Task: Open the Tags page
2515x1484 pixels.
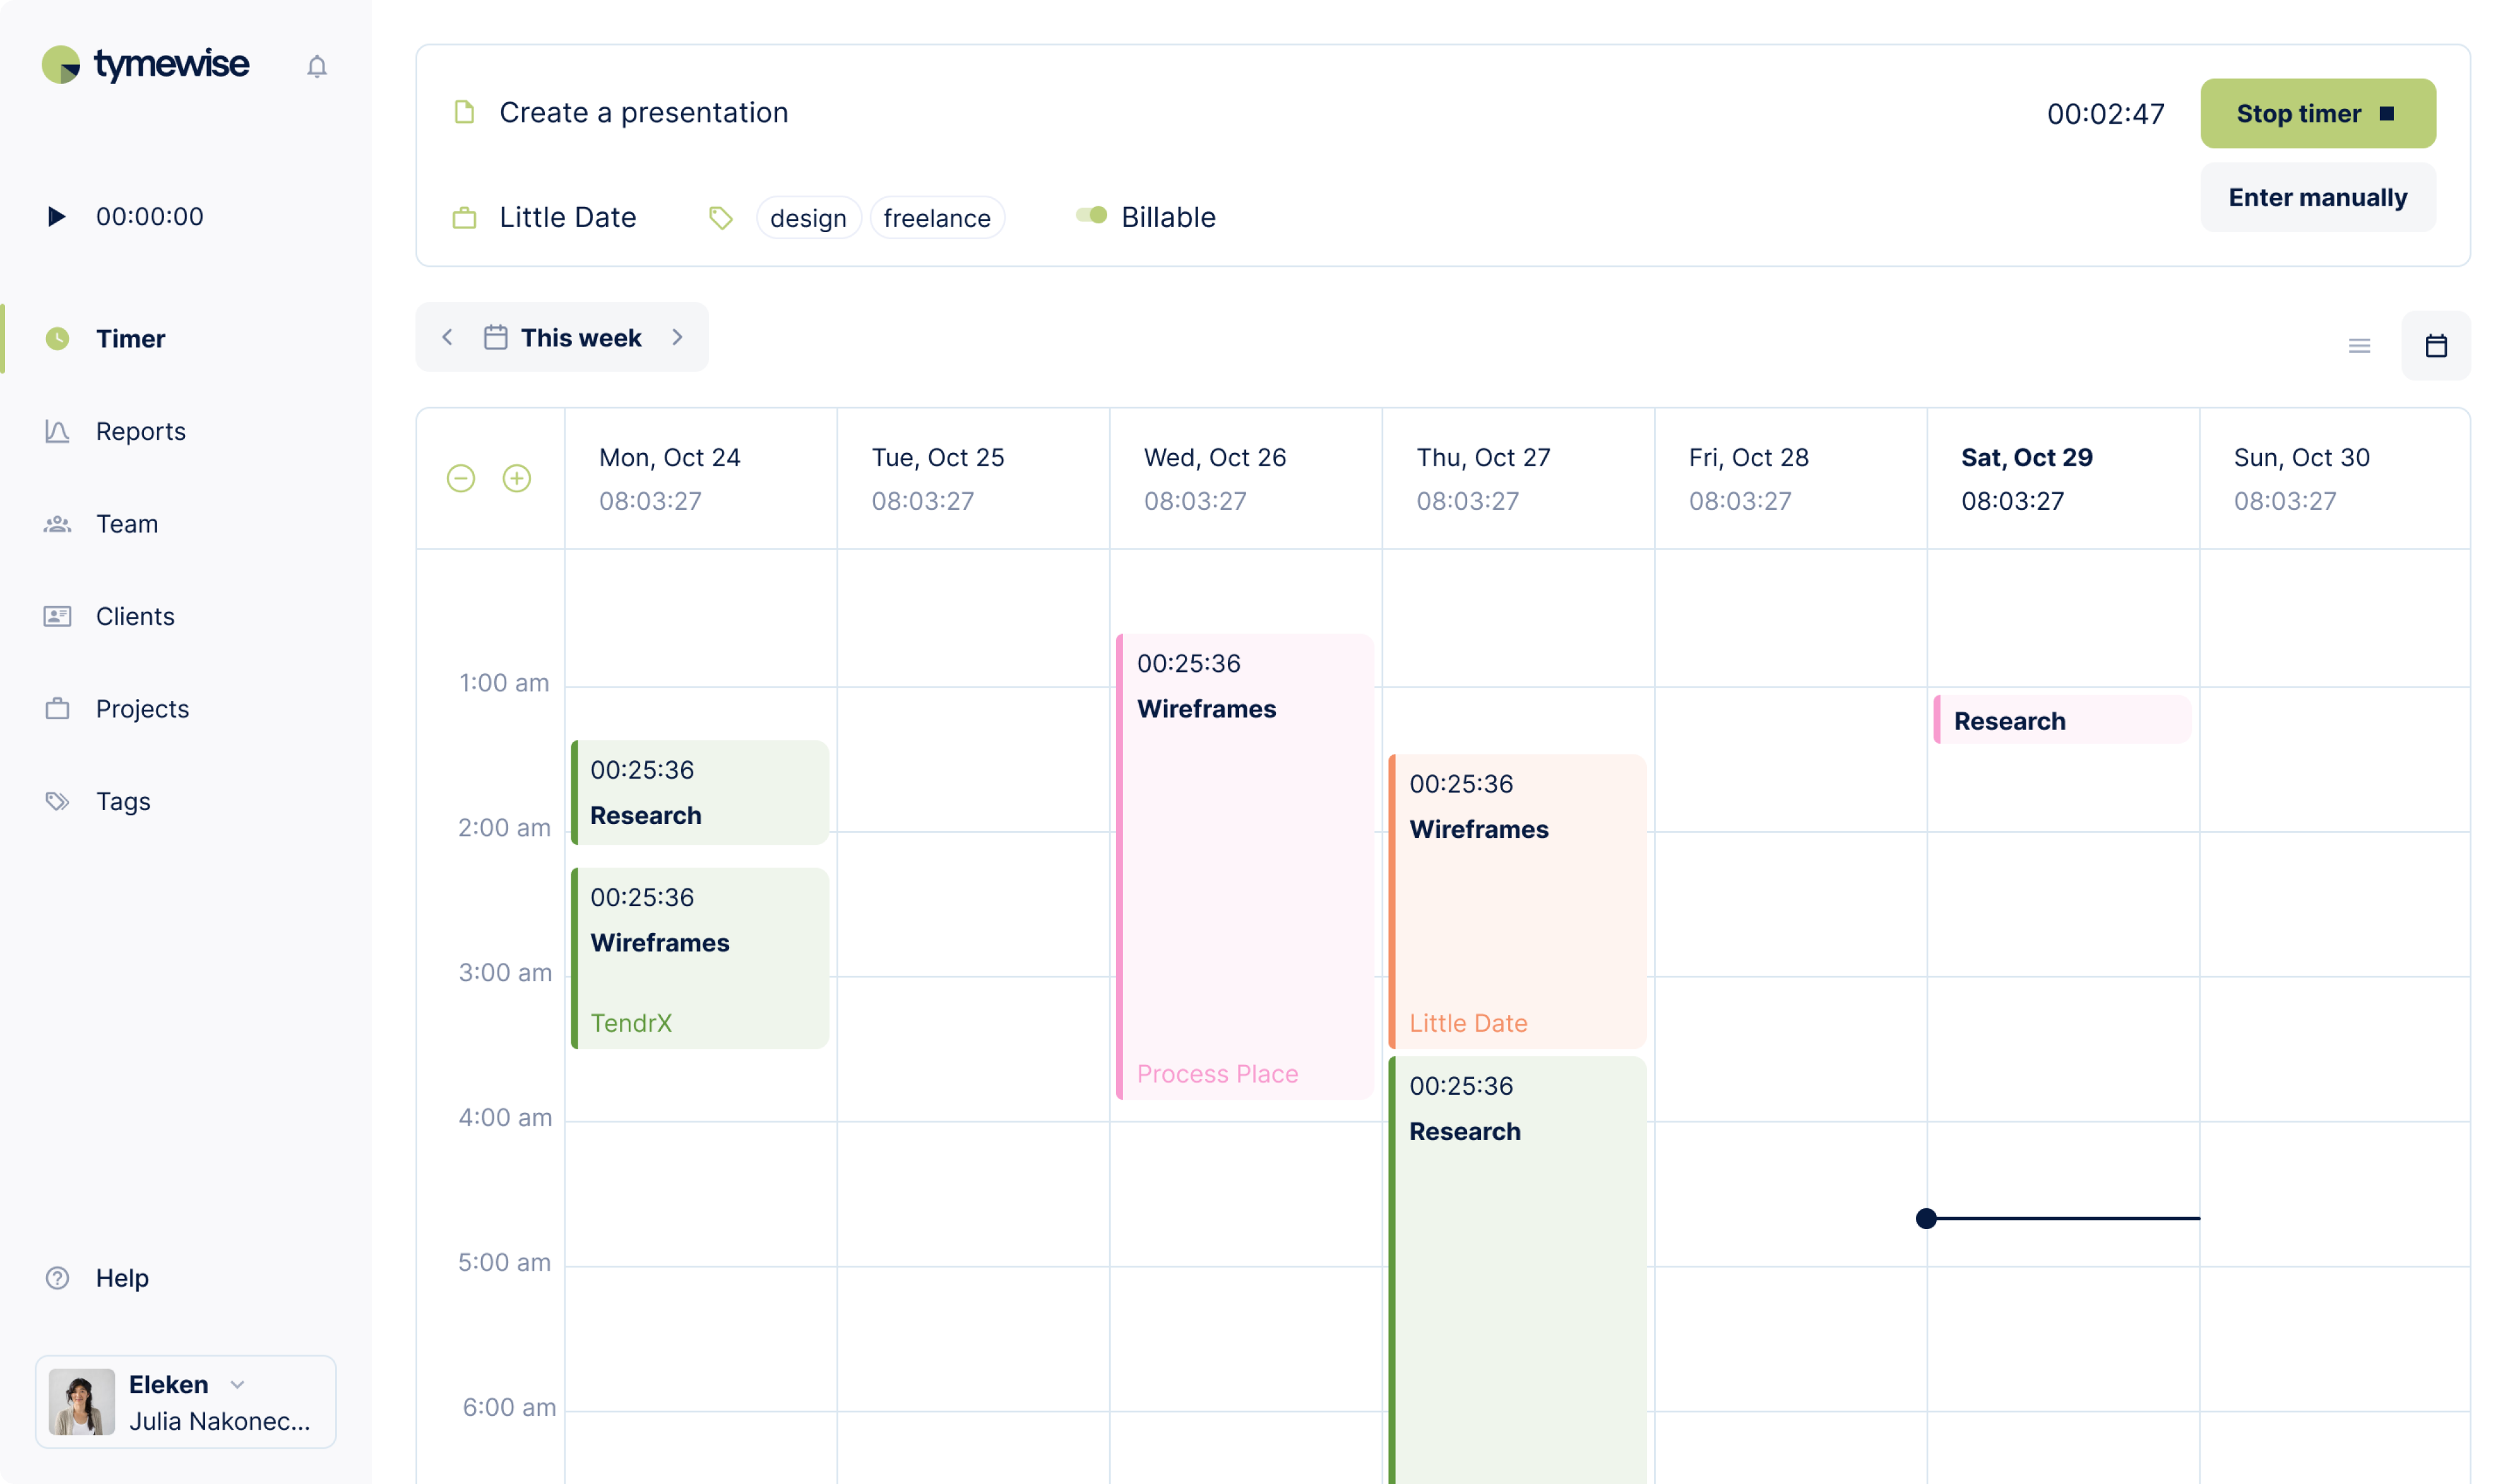Action: tap(122, 800)
